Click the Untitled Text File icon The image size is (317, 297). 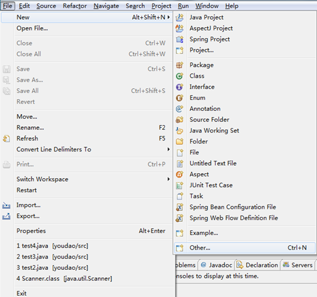pyautogui.click(x=180, y=163)
